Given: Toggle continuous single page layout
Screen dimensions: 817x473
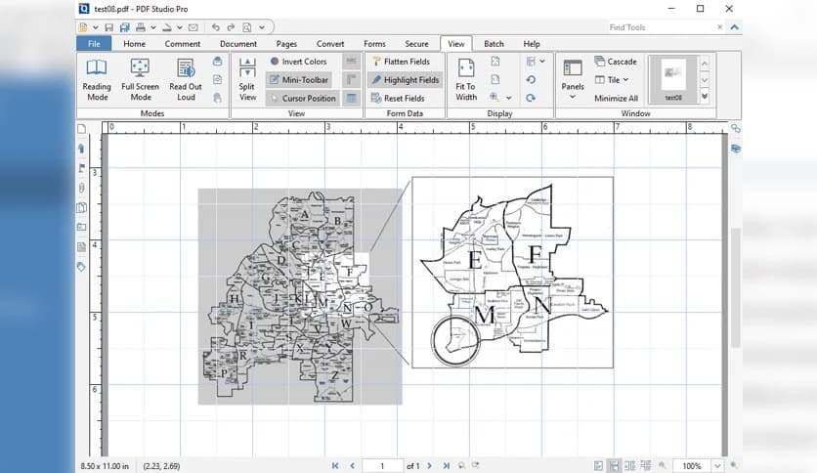Looking at the screenshot, I should [x=615, y=466].
